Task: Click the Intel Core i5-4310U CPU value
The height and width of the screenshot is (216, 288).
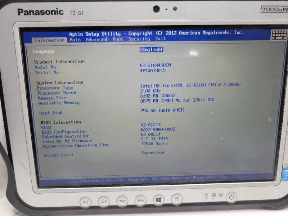Action: 190,85
